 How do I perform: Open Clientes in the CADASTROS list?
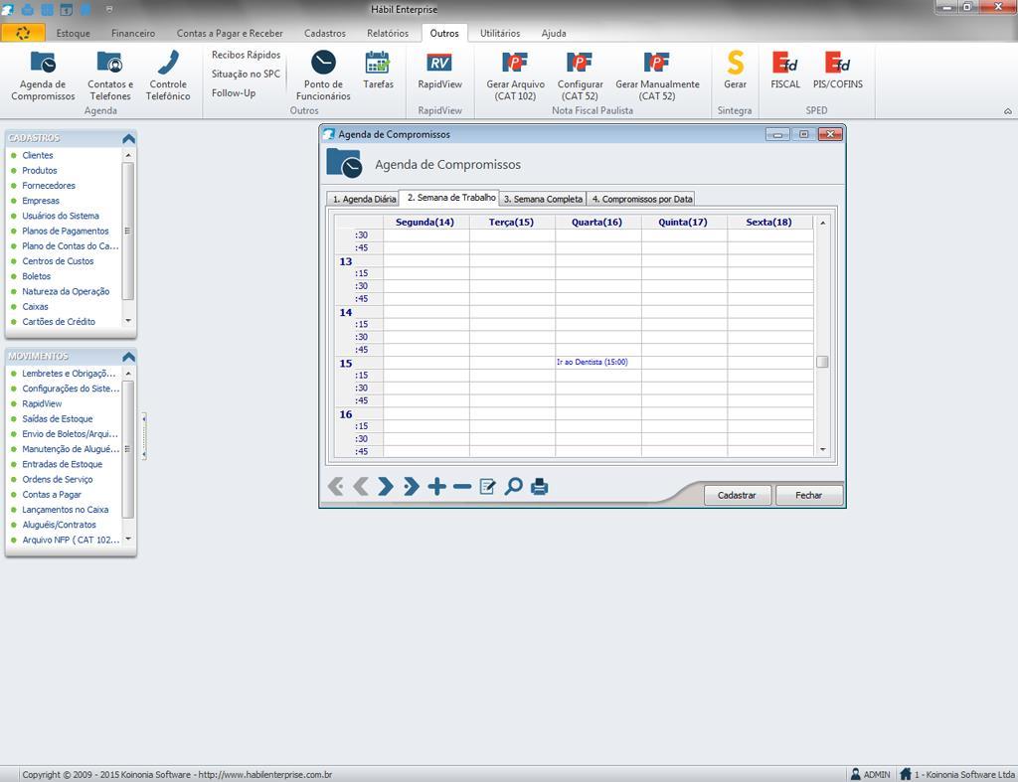coord(38,155)
